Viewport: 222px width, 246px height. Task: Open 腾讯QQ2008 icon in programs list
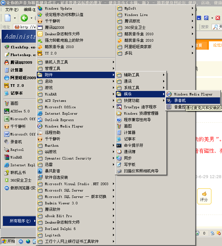click(x=40, y=28)
